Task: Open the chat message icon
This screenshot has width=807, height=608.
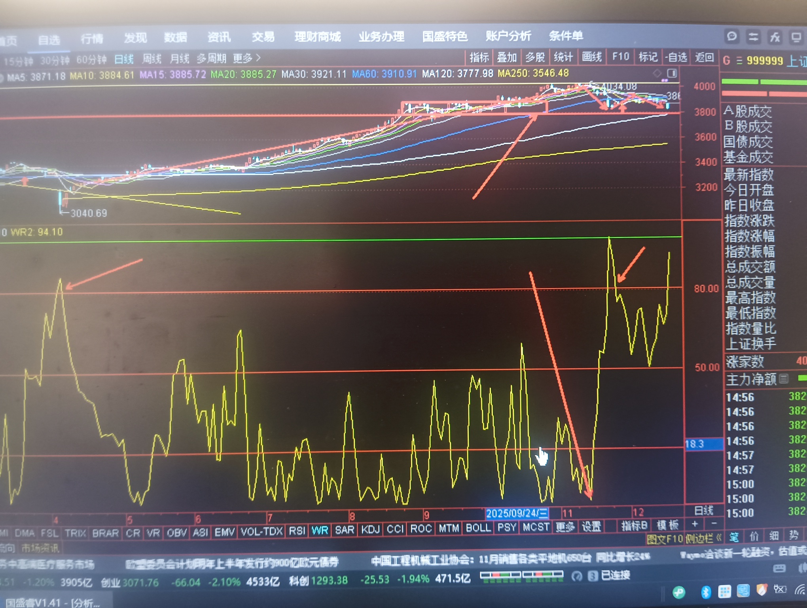Action: pyautogui.click(x=731, y=37)
